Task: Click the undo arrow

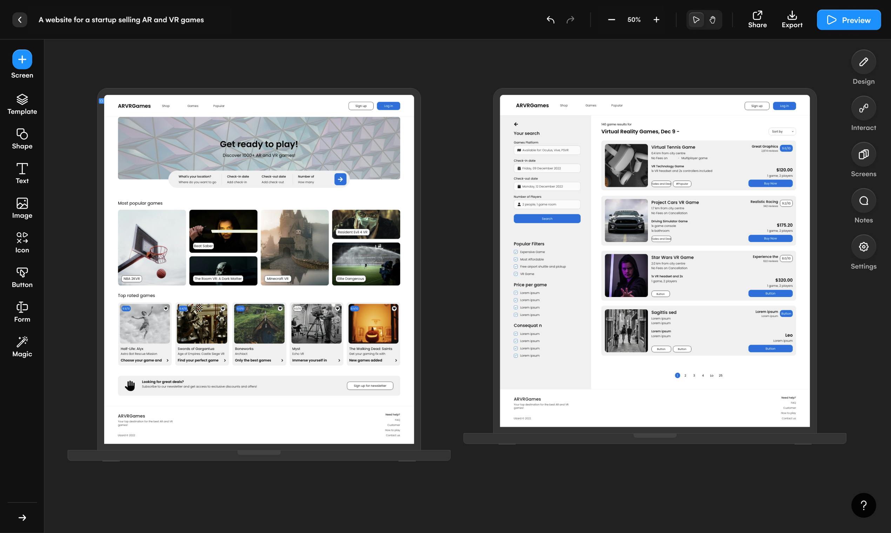Action: coord(550,20)
